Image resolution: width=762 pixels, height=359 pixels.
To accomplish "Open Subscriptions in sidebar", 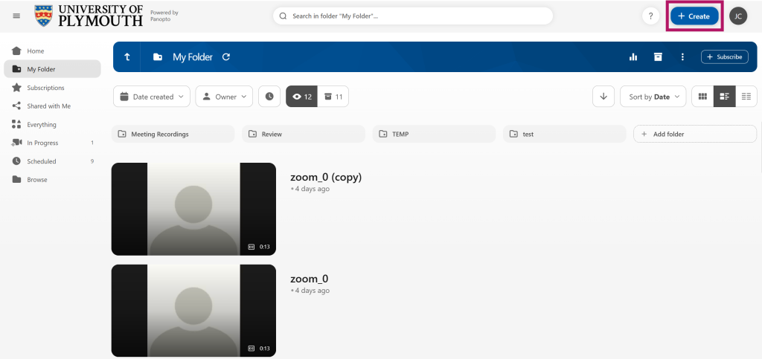I will (53, 88).
